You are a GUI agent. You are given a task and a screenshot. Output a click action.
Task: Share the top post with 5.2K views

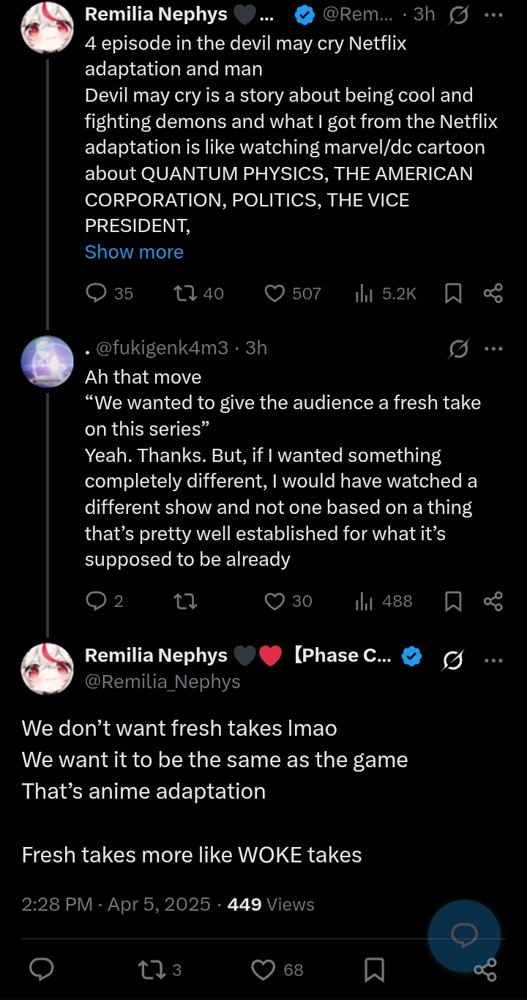coord(493,294)
